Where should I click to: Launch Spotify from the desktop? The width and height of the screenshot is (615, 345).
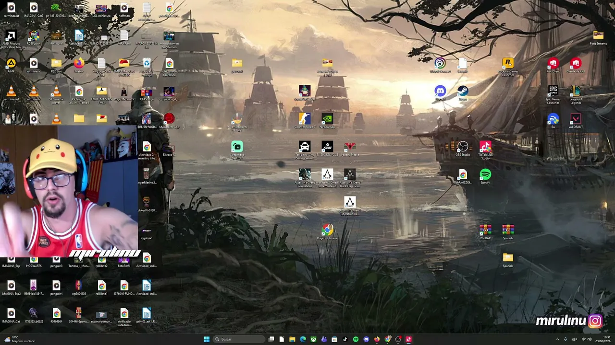point(485,177)
